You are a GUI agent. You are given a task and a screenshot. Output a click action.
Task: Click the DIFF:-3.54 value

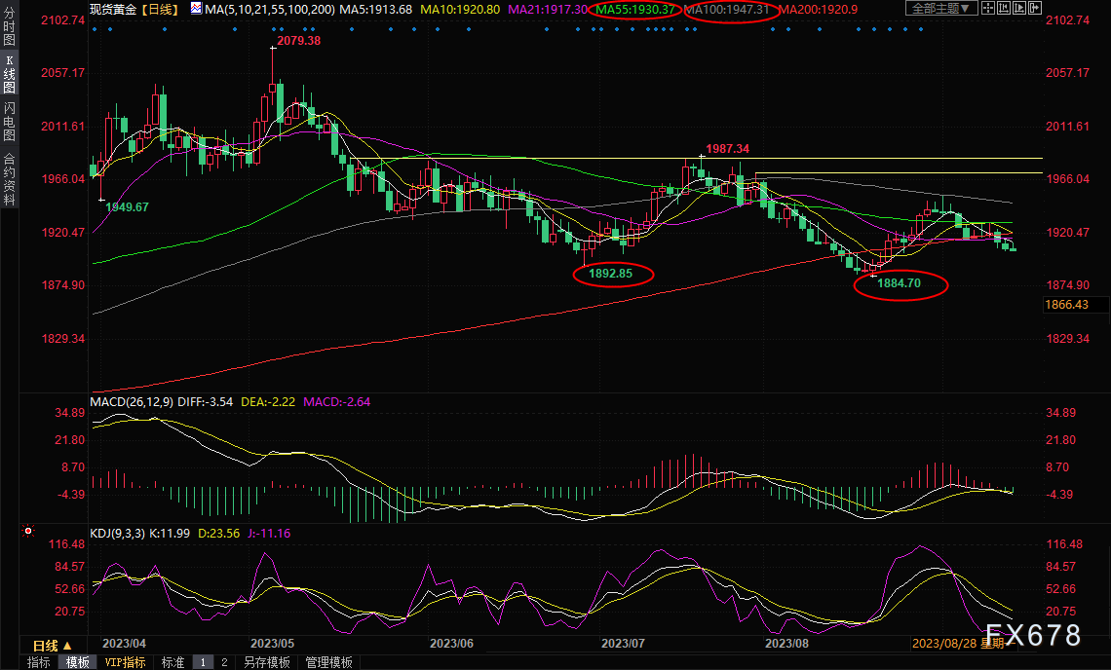pos(205,401)
